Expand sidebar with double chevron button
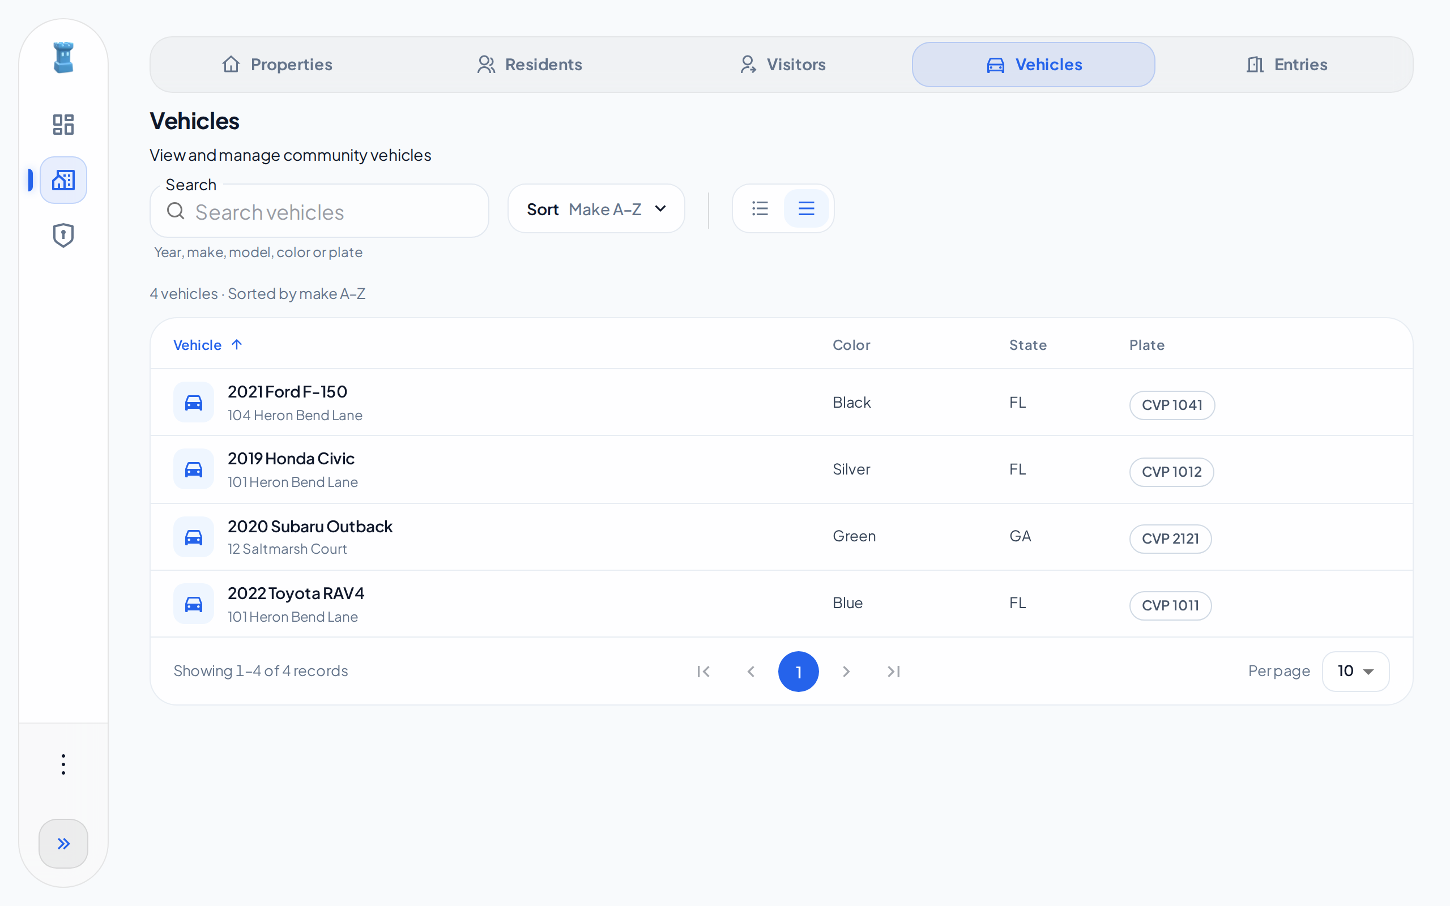Screen dimensions: 1450x906 tap(63, 844)
